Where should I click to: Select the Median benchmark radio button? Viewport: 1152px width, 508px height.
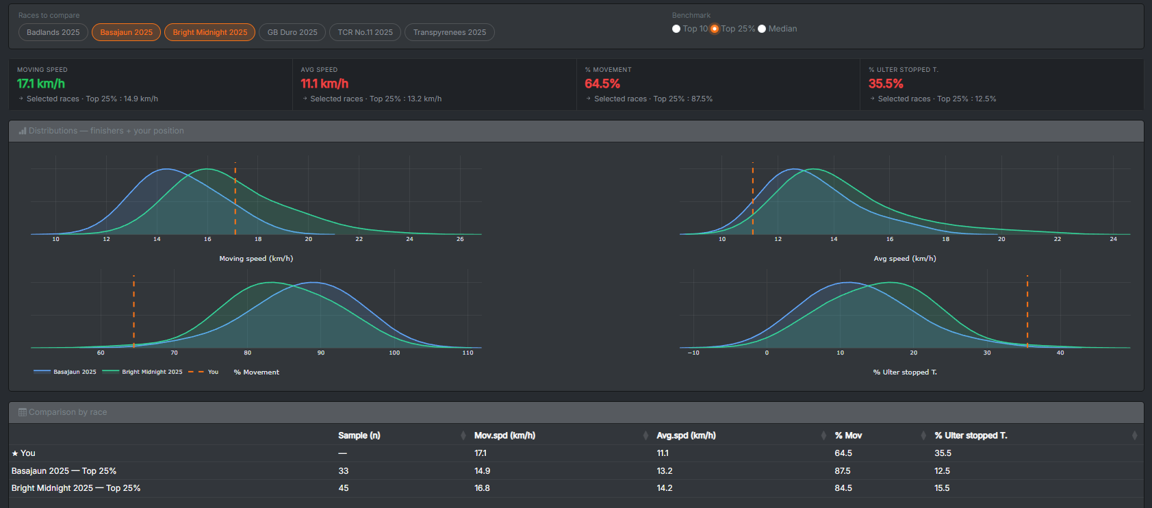[x=762, y=29]
